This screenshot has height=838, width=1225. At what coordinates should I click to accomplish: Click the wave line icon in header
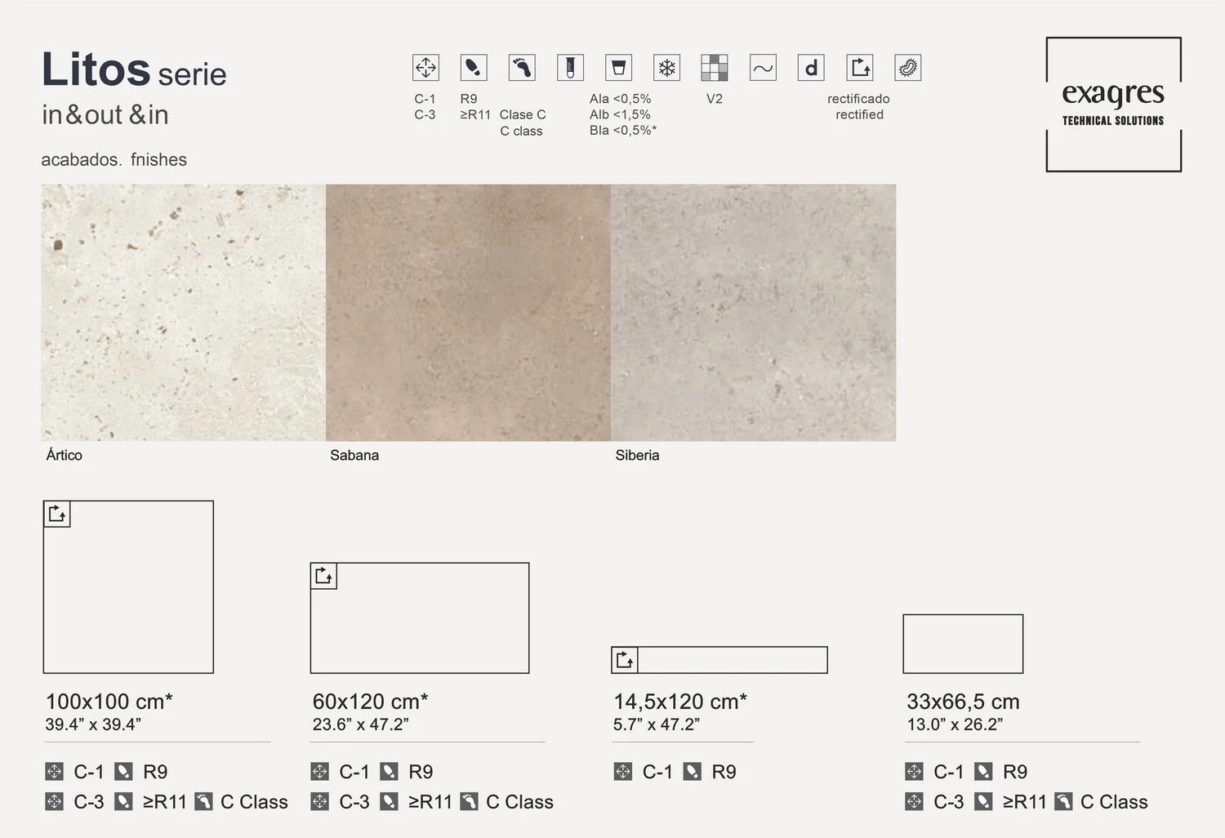(763, 68)
